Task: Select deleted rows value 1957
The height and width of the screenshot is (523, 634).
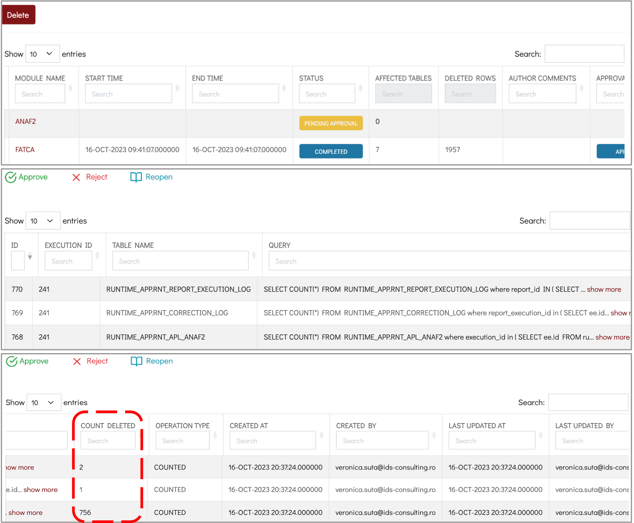Action: click(x=453, y=149)
